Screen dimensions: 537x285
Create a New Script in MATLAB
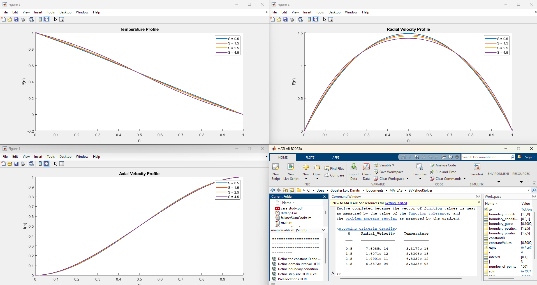(276, 172)
